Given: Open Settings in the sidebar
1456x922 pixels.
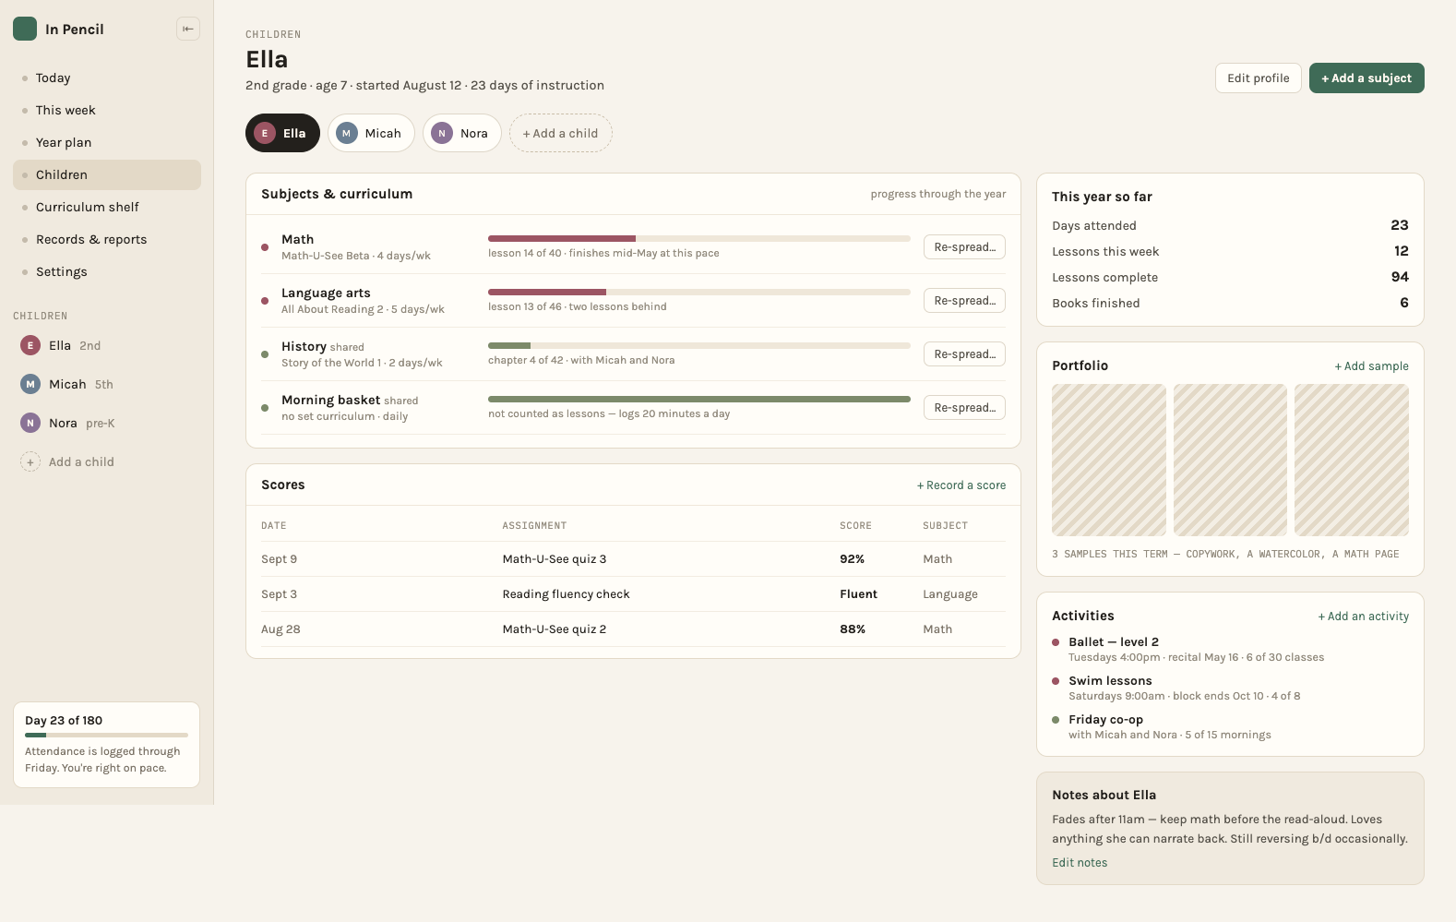Looking at the screenshot, I should (x=107, y=271).
